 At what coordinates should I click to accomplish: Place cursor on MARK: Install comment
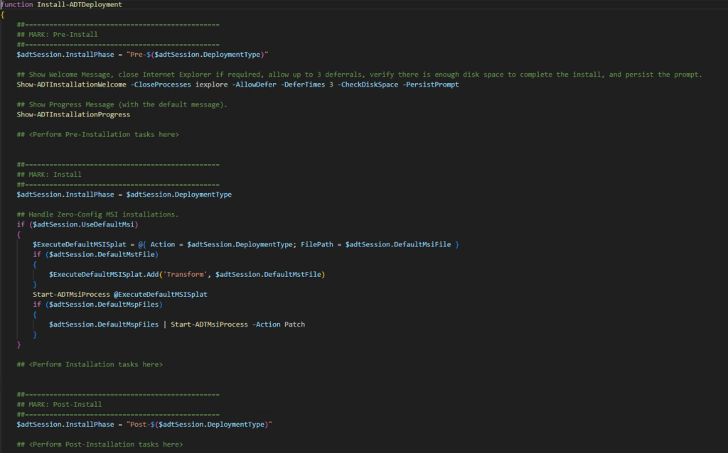(49, 174)
